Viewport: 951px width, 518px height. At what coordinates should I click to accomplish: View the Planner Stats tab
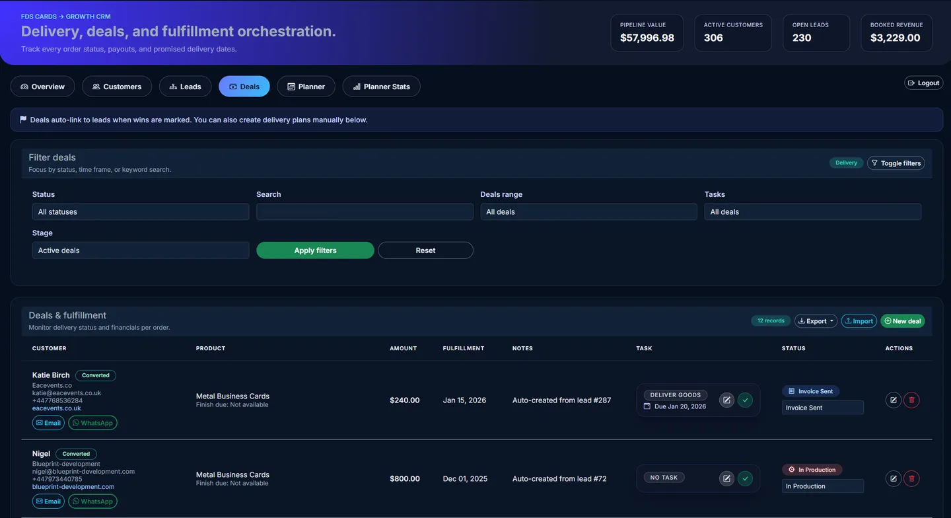[x=381, y=87]
